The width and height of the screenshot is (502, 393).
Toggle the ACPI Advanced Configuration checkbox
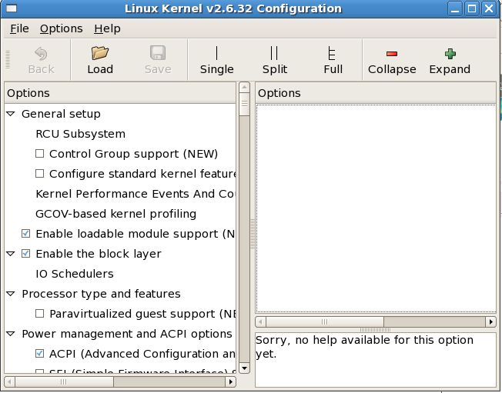[x=40, y=354]
